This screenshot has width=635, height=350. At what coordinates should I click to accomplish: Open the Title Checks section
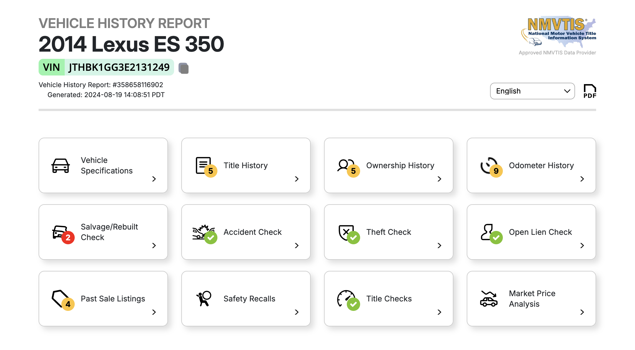pyautogui.click(x=389, y=299)
